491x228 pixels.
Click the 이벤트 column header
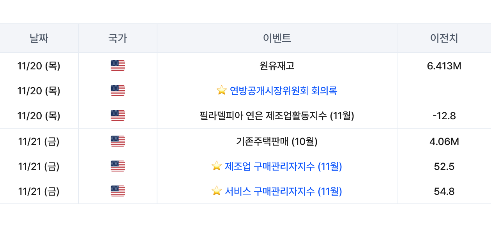(x=277, y=38)
